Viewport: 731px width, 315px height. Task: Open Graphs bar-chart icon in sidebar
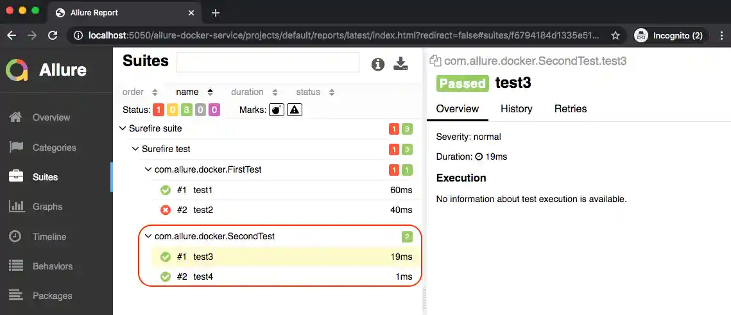click(16, 207)
